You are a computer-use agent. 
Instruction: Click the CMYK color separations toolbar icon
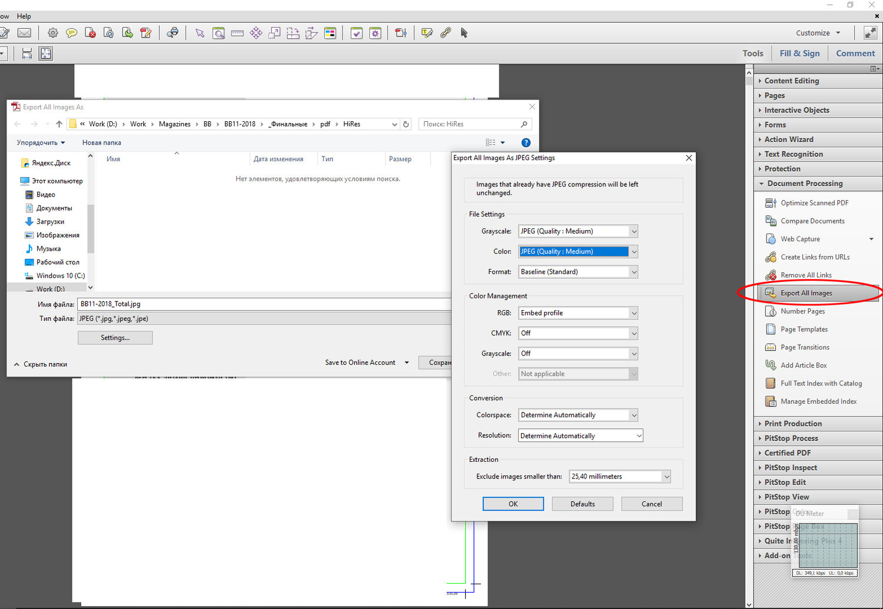coord(330,33)
